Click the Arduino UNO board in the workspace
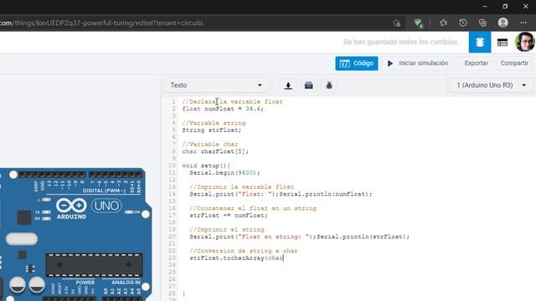The image size is (536, 301). coord(76,234)
